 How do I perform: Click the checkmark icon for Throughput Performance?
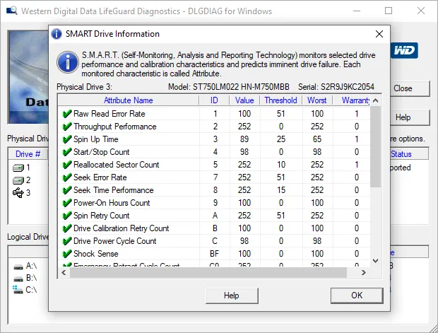67,127
